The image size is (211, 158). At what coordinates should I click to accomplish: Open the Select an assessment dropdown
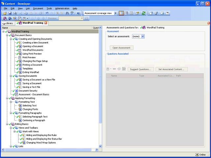click(143, 36)
